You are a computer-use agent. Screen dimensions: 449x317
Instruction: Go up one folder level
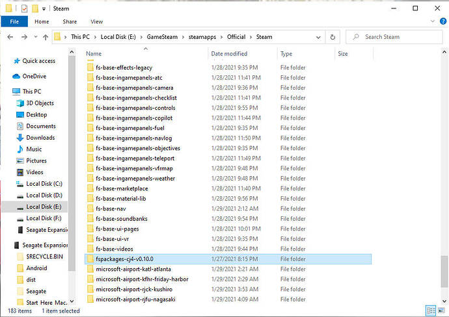click(46, 37)
